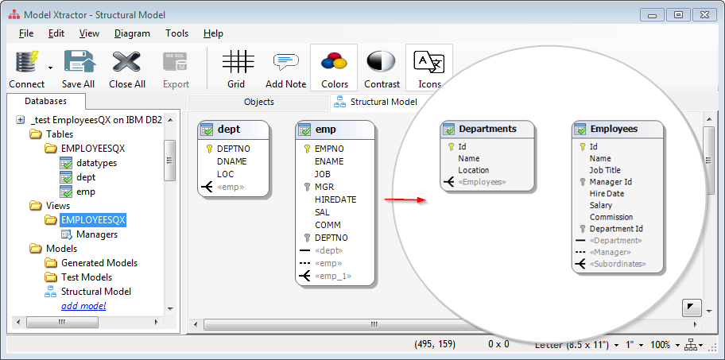Screen dimensions: 725x360
Task: Select the datatypes table in tree
Action: click(97, 163)
